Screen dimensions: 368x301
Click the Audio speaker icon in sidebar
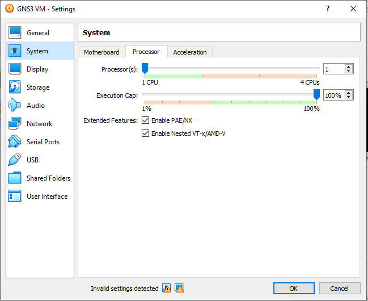[x=14, y=105]
